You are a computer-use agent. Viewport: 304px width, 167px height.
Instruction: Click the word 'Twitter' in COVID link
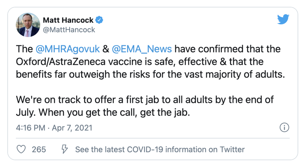coord(232,150)
